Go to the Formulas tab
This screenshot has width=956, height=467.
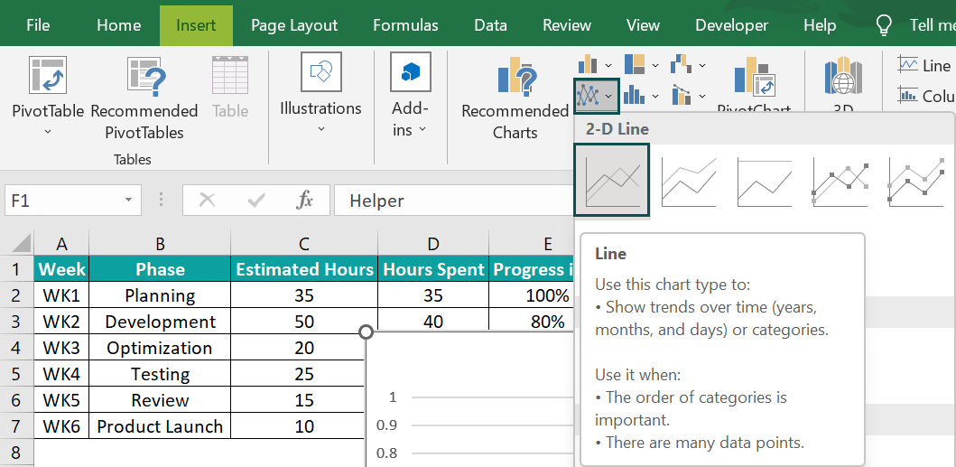tap(405, 25)
